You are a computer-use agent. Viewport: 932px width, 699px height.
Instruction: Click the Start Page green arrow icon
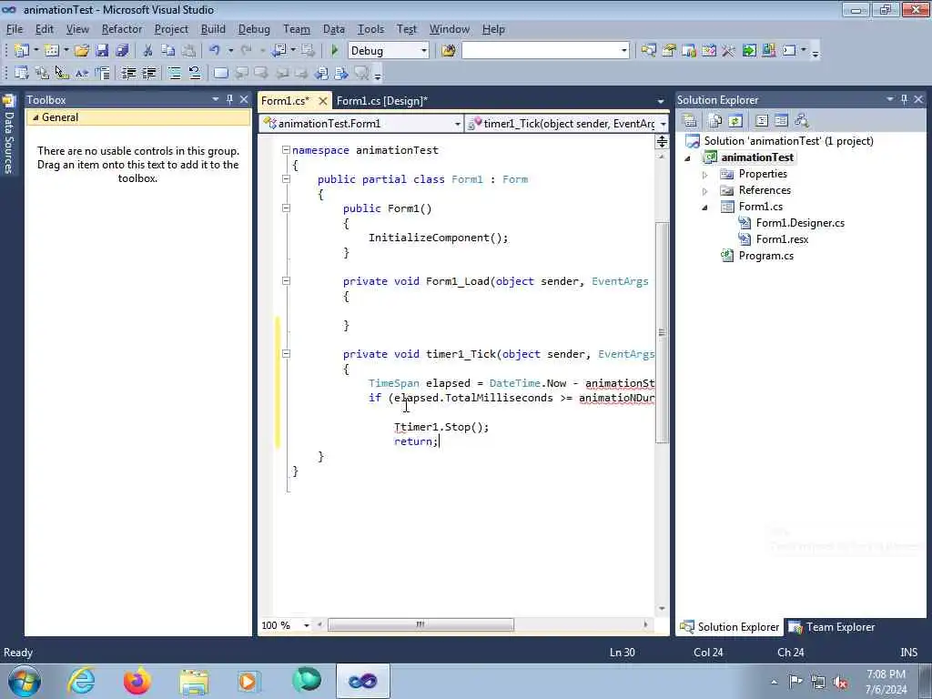click(x=750, y=51)
